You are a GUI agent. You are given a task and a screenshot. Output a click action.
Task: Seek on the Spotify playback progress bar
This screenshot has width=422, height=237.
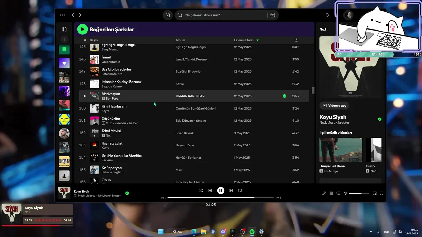tap(221, 197)
